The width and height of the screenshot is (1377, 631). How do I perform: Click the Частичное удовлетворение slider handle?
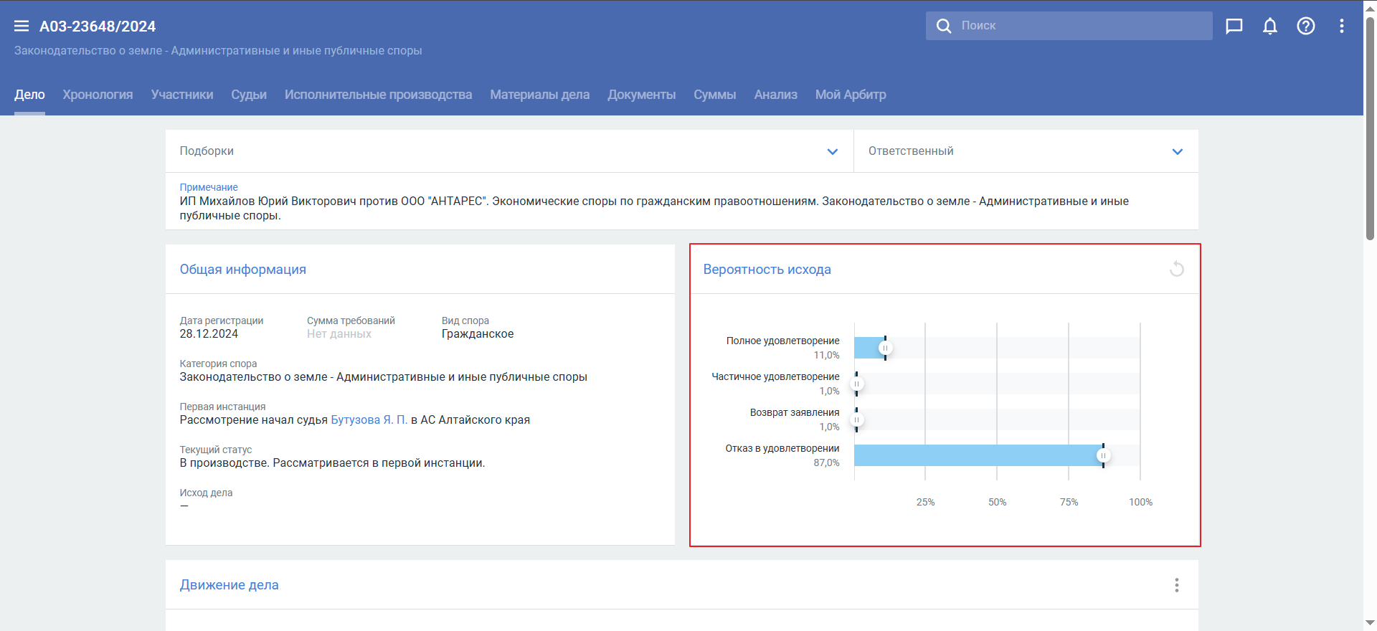[x=856, y=384]
